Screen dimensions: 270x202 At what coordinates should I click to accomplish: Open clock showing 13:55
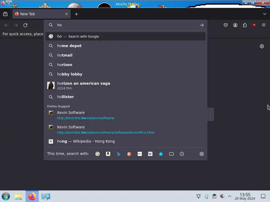coord(245,196)
